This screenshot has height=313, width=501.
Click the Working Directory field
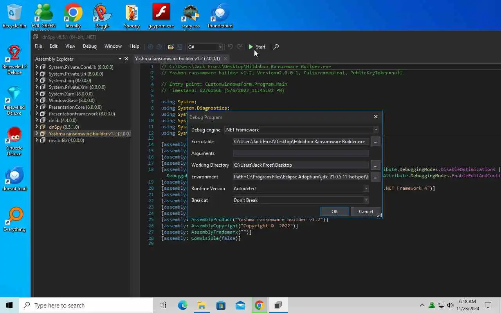coord(301,165)
